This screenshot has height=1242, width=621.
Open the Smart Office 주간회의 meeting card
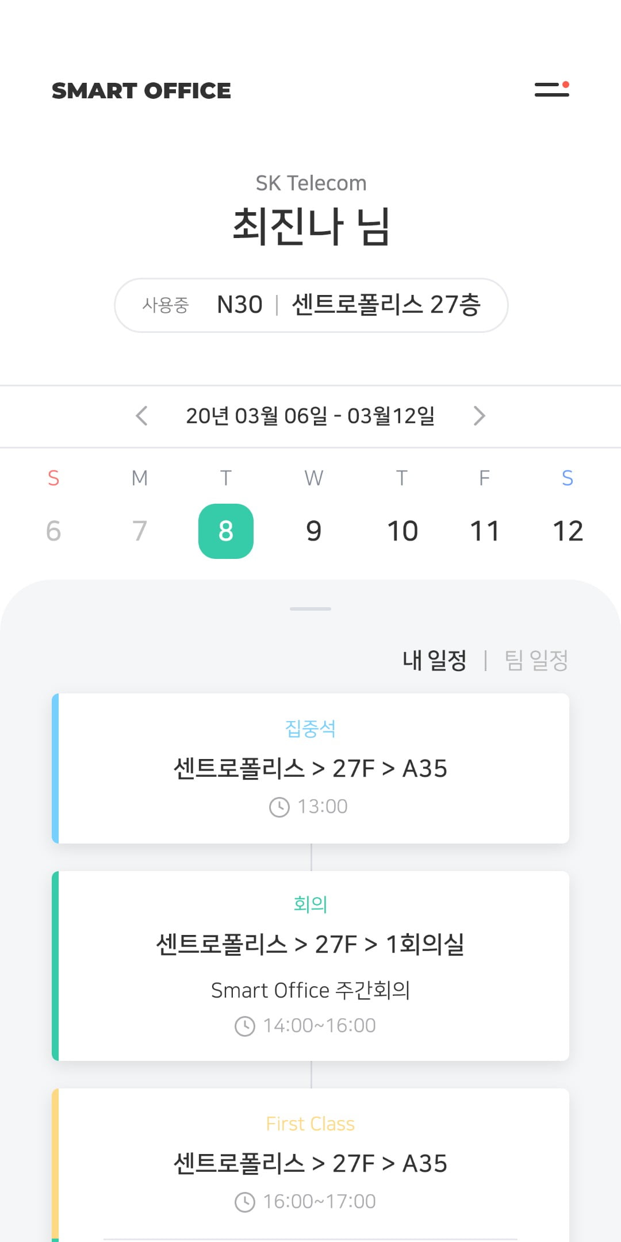coord(310,966)
